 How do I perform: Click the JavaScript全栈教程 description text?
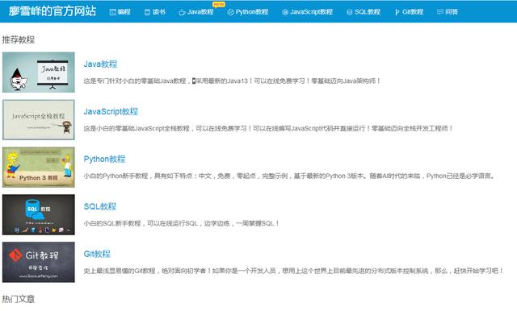tap(268, 128)
